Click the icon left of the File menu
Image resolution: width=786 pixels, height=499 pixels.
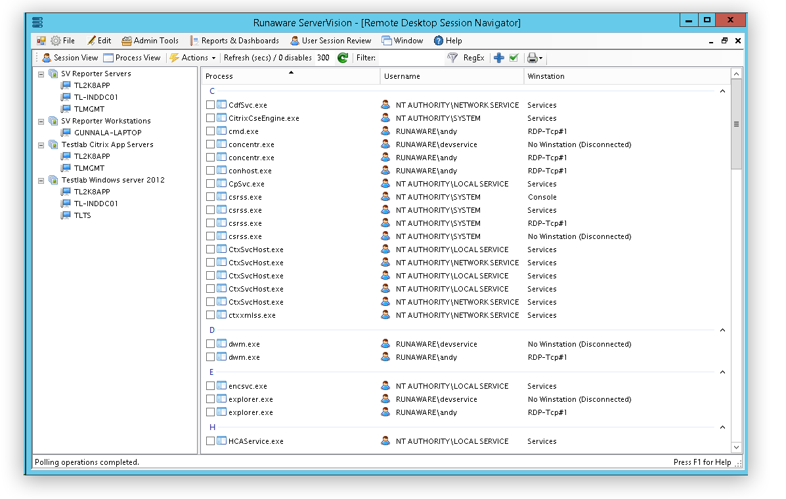point(41,41)
